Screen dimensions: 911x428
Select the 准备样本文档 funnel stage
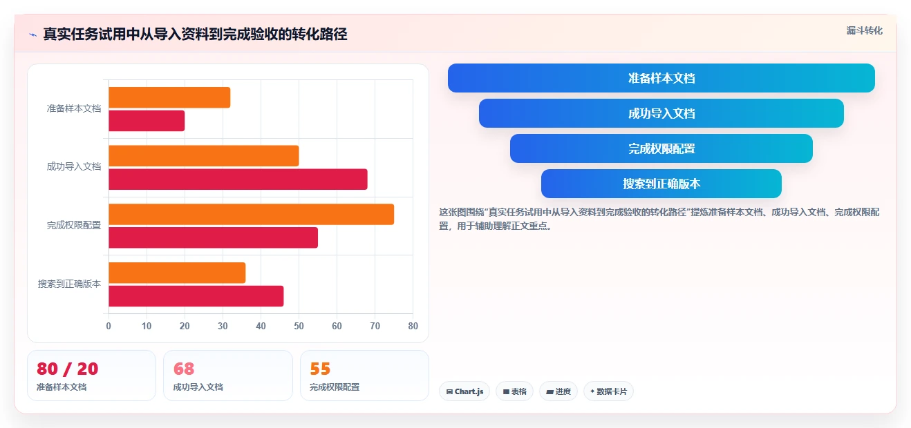(x=661, y=78)
